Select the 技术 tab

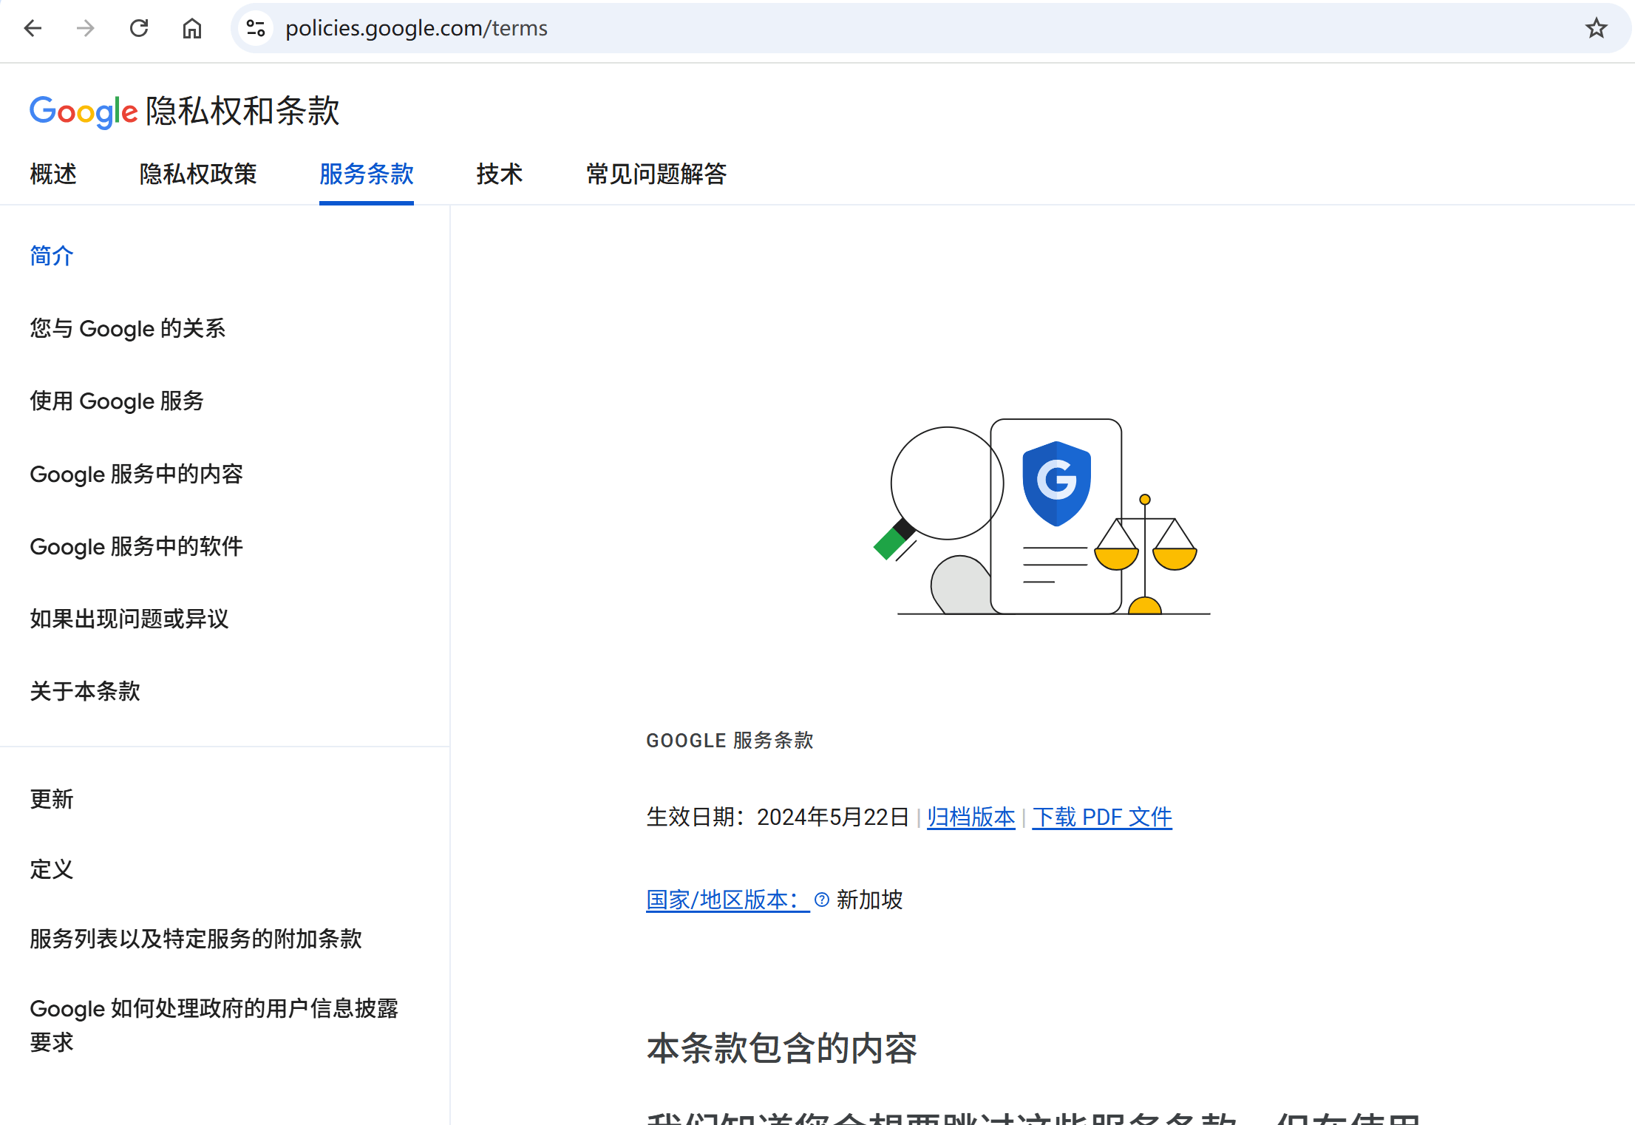[499, 174]
